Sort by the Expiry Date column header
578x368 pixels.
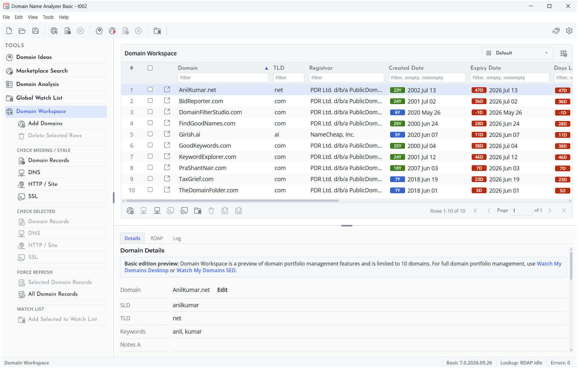point(486,68)
